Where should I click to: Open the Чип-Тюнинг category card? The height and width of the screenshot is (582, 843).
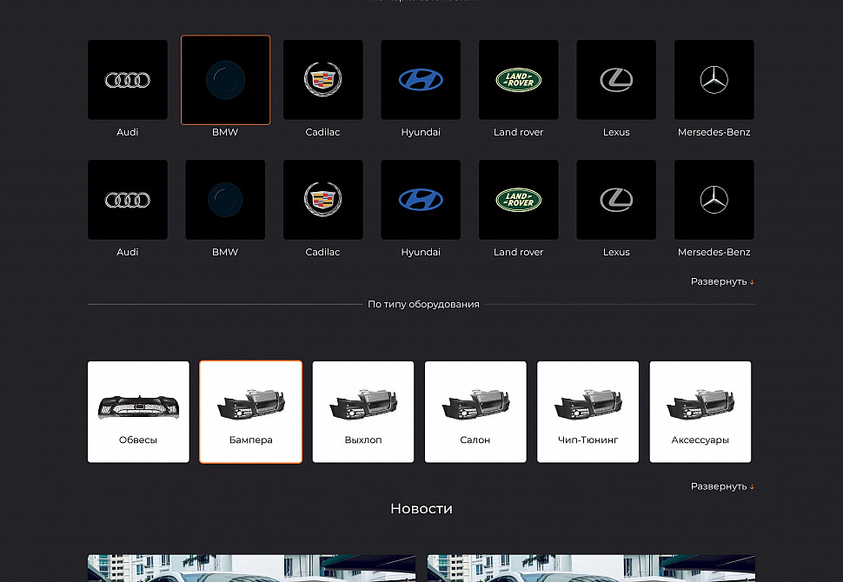click(x=587, y=412)
